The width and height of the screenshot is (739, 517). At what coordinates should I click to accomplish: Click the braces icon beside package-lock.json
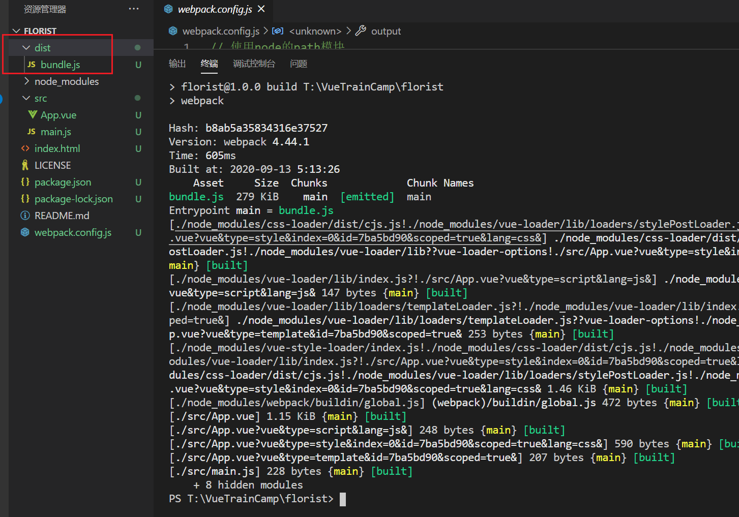click(25, 199)
